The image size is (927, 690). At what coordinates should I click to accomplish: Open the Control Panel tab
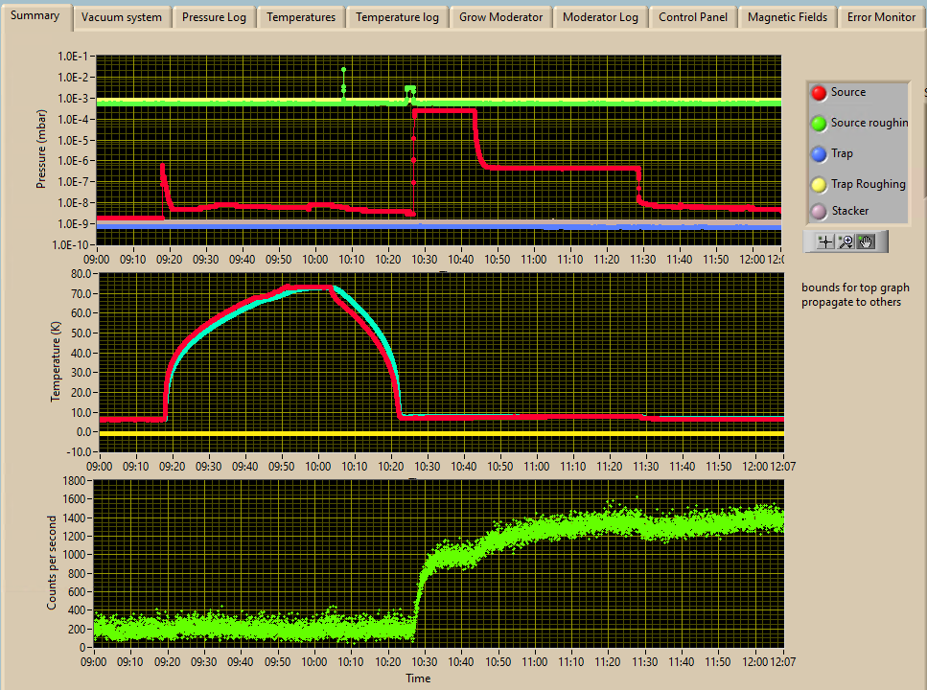[x=693, y=17]
